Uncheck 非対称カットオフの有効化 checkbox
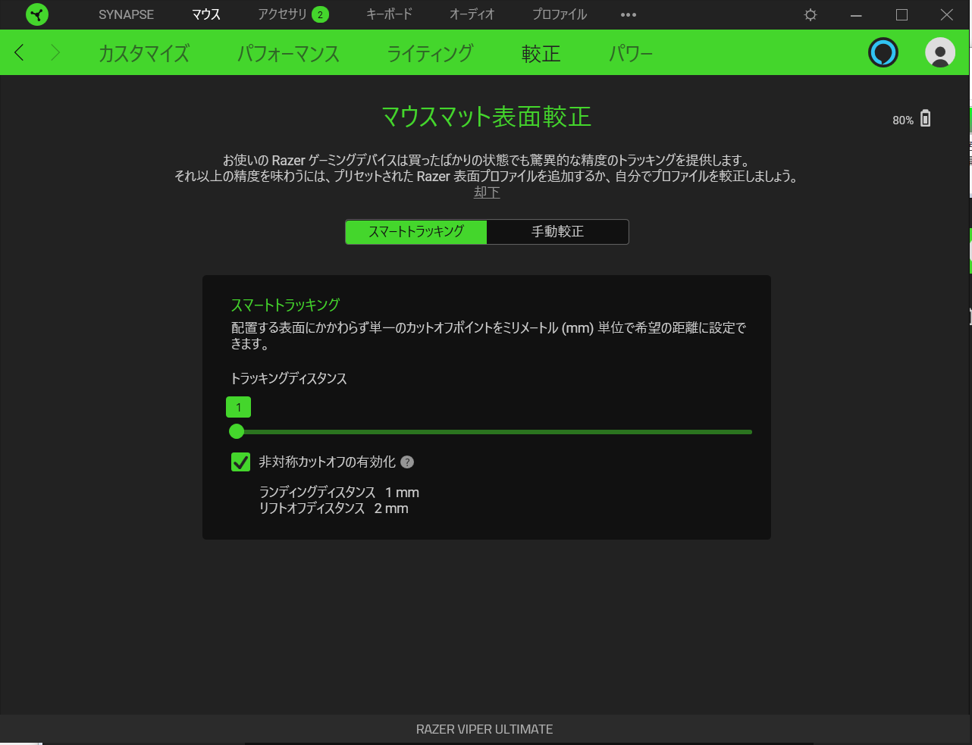The image size is (972, 745). [240, 462]
